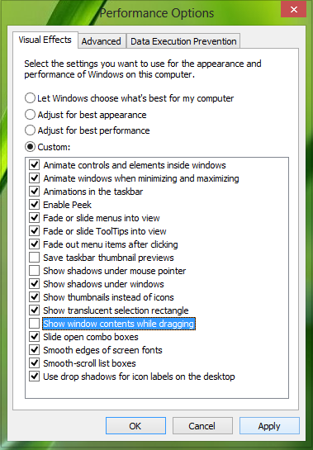Disable Use drop shadows for icon labels
Image resolution: width=313 pixels, height=450 pixels.
pos(34,377)
